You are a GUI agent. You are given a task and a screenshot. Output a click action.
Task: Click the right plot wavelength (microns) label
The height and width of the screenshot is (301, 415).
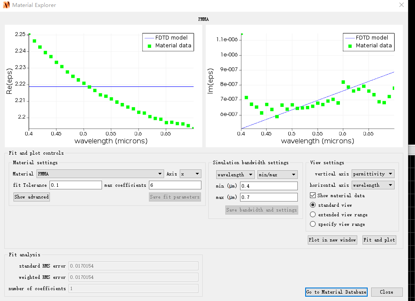tap(317, 141)
